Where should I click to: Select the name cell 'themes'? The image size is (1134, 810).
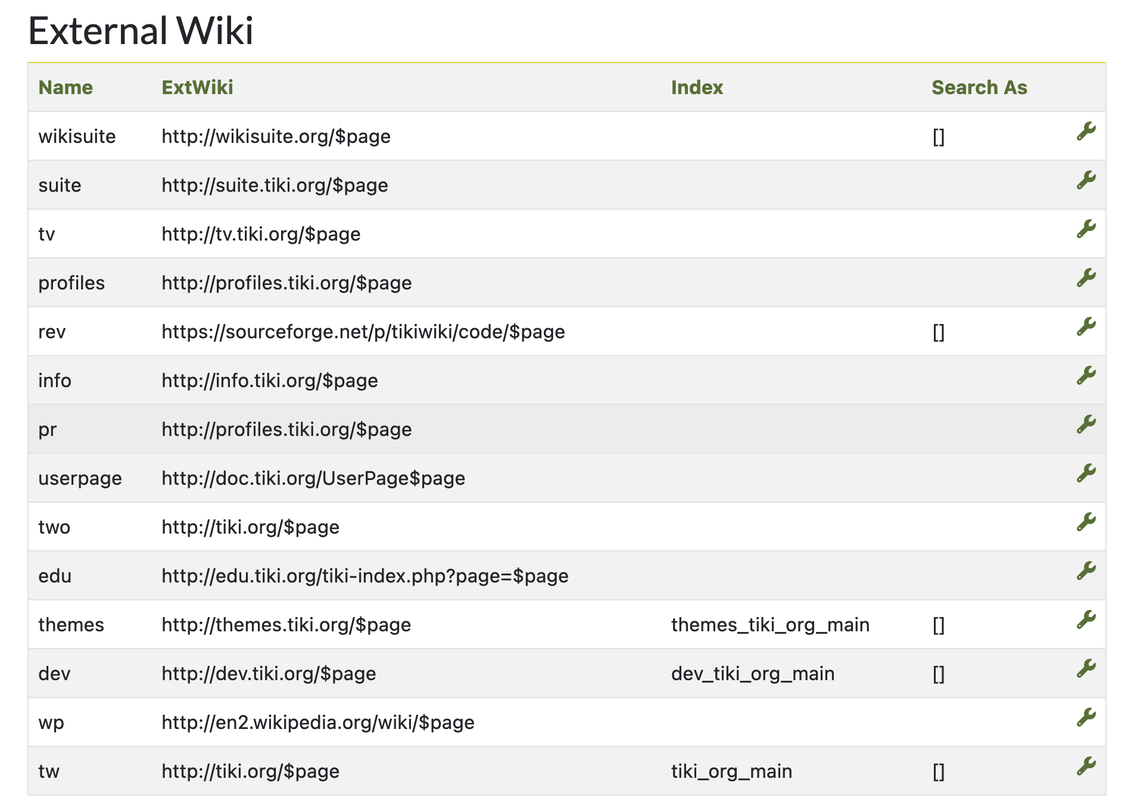click(71, 625)
